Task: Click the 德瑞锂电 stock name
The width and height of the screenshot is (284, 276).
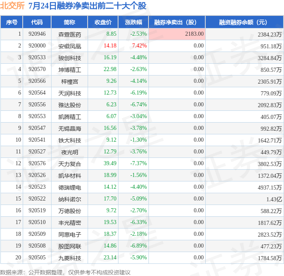Action: click(x=69, y=188)
